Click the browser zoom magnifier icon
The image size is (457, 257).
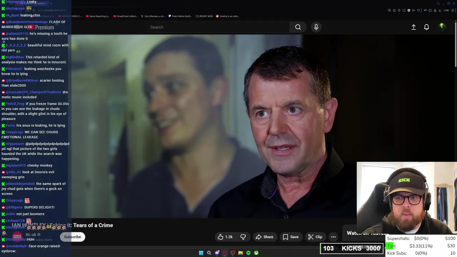(x=390, y=10)
